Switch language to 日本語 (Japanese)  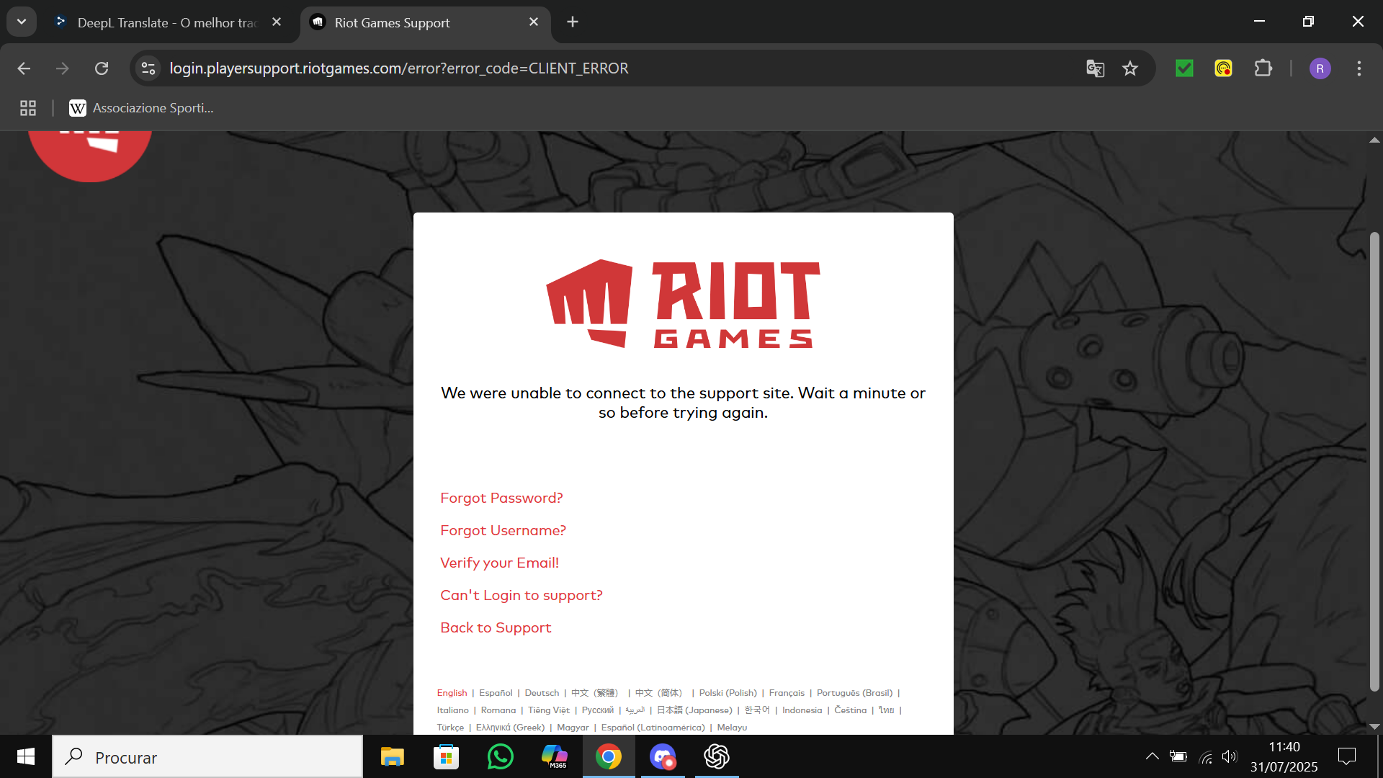coord(694,710)
